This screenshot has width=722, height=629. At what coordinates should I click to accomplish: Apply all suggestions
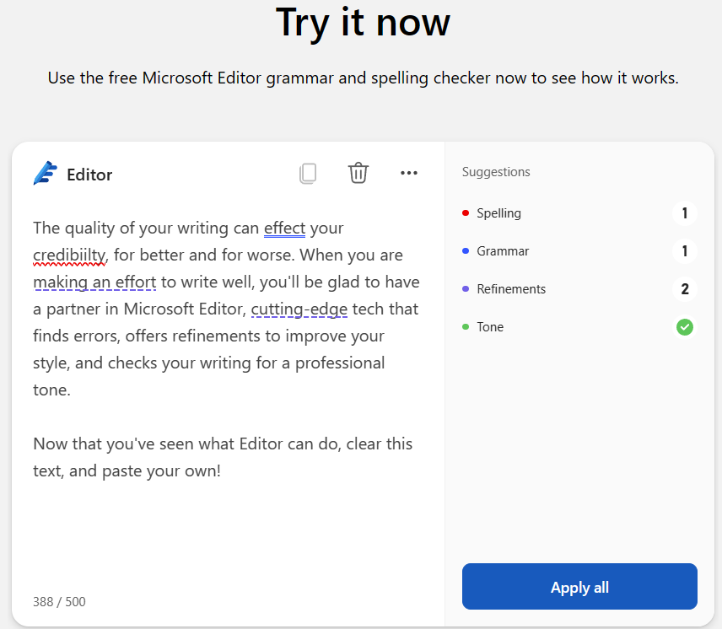point(579,587)
